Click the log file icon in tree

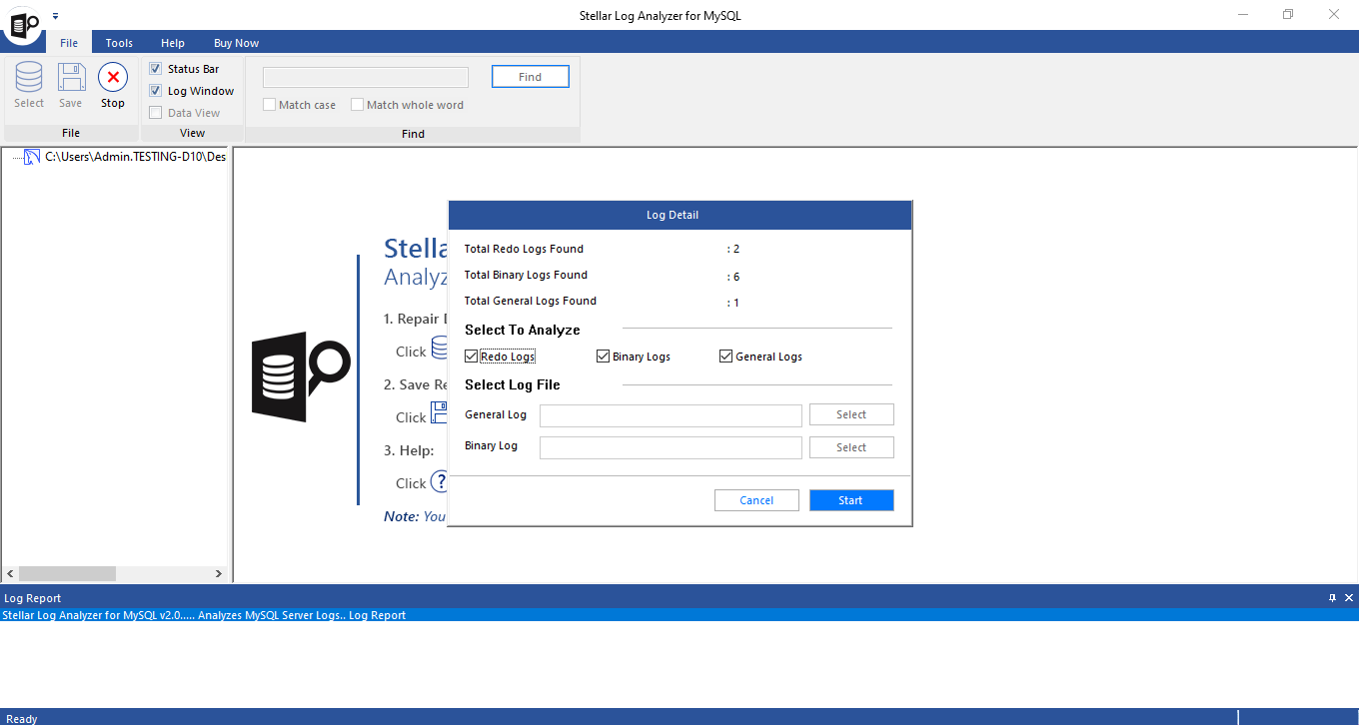(32, 157)
